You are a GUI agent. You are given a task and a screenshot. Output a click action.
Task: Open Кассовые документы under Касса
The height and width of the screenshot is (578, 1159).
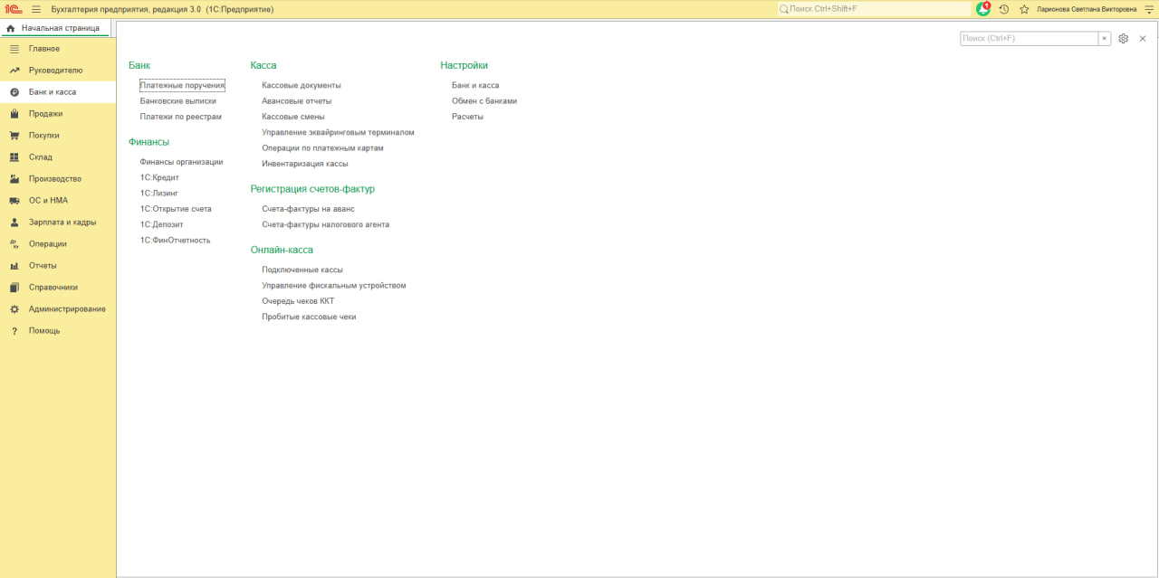click(302, 85)
